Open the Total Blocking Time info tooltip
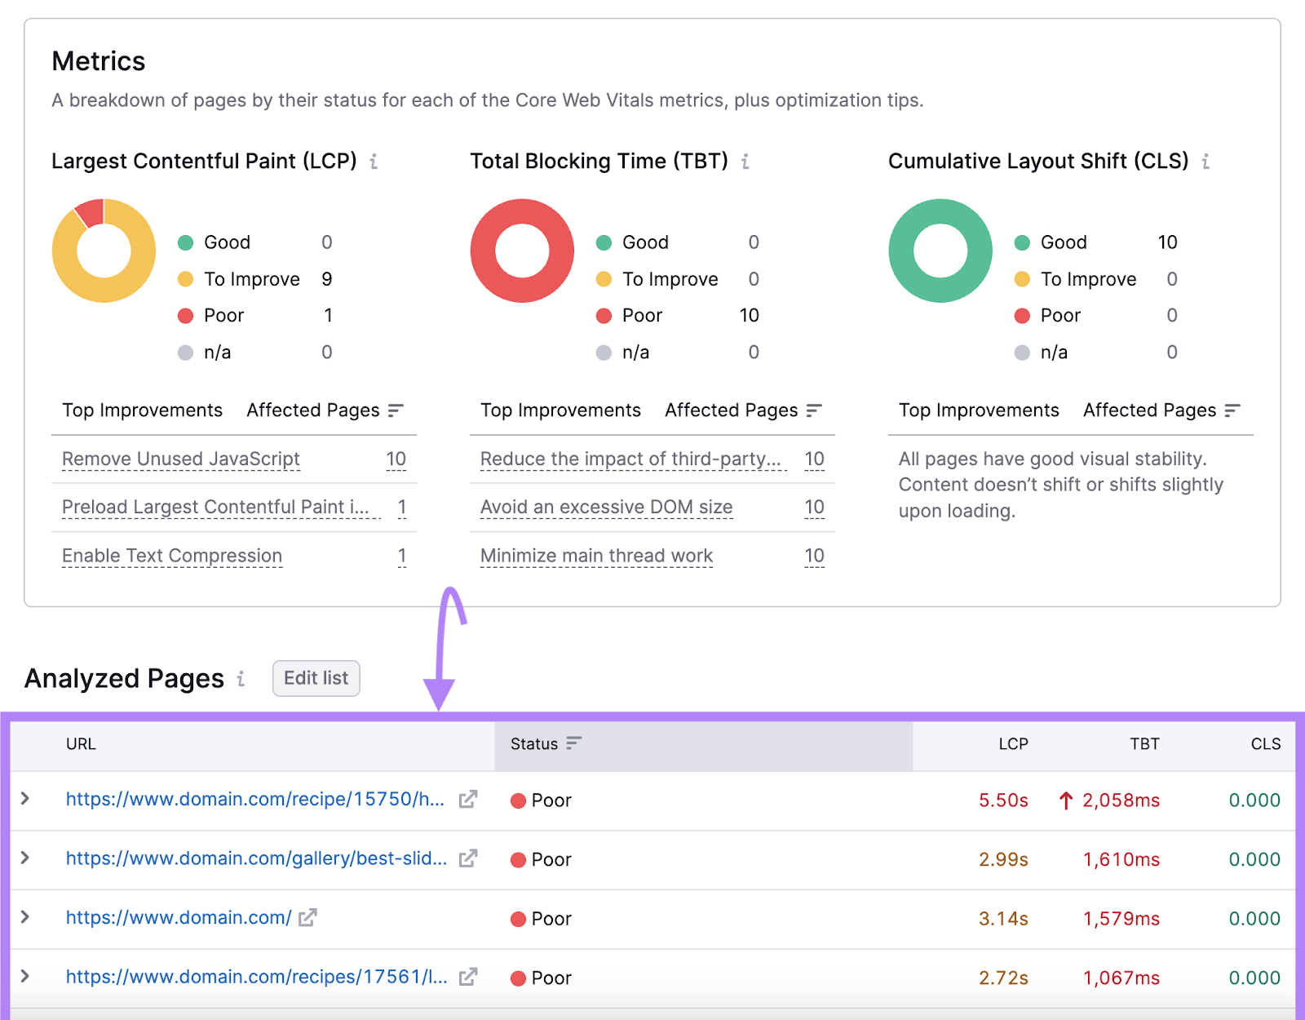Image resolution: width=1305 pixels, height=1020 pixels. click(746, 162)
